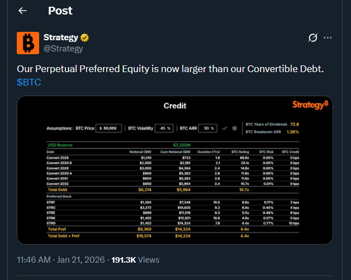The height and width of the screenshot is (280, 351).
Task: Click the BTC ARR 30% field
Action: 208,128
